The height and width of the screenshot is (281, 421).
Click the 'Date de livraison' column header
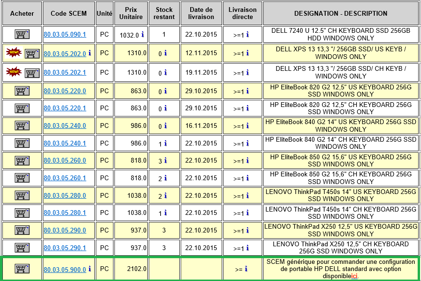click(x=201, y=13)
